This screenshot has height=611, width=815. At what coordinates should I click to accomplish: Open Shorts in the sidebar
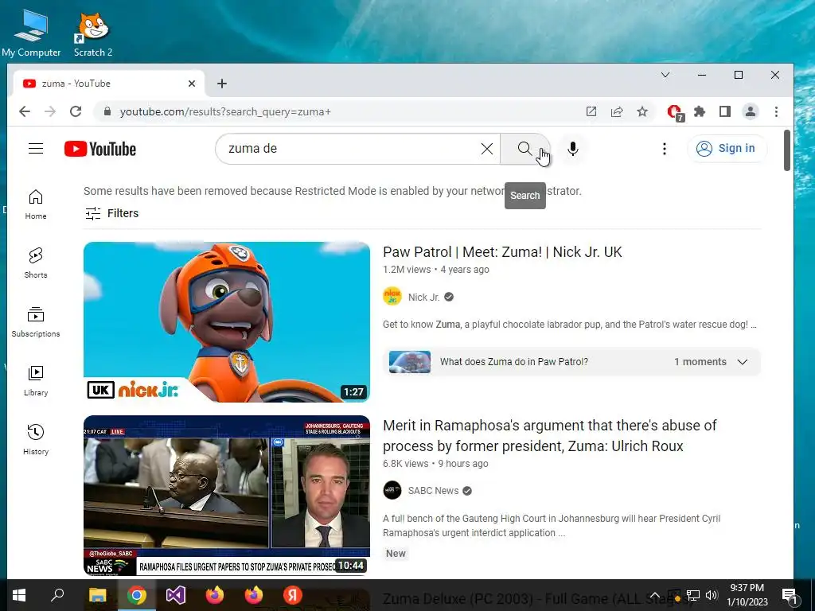click(x=36, y=263)
